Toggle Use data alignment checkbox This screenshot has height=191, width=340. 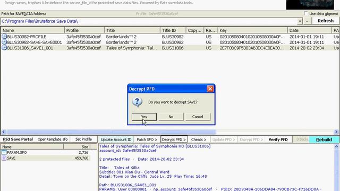306,13
